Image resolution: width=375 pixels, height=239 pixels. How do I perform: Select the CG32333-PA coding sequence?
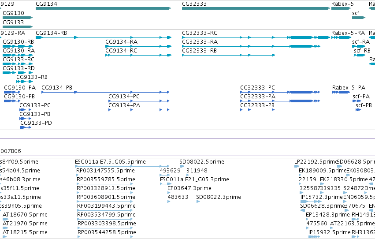click(280, 101)
